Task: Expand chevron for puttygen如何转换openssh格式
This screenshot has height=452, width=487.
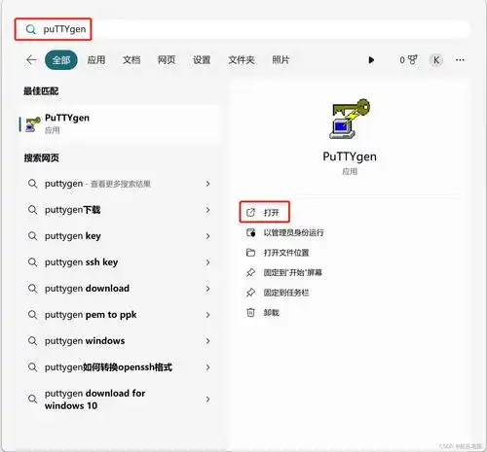Action: [x=207, y=367]
